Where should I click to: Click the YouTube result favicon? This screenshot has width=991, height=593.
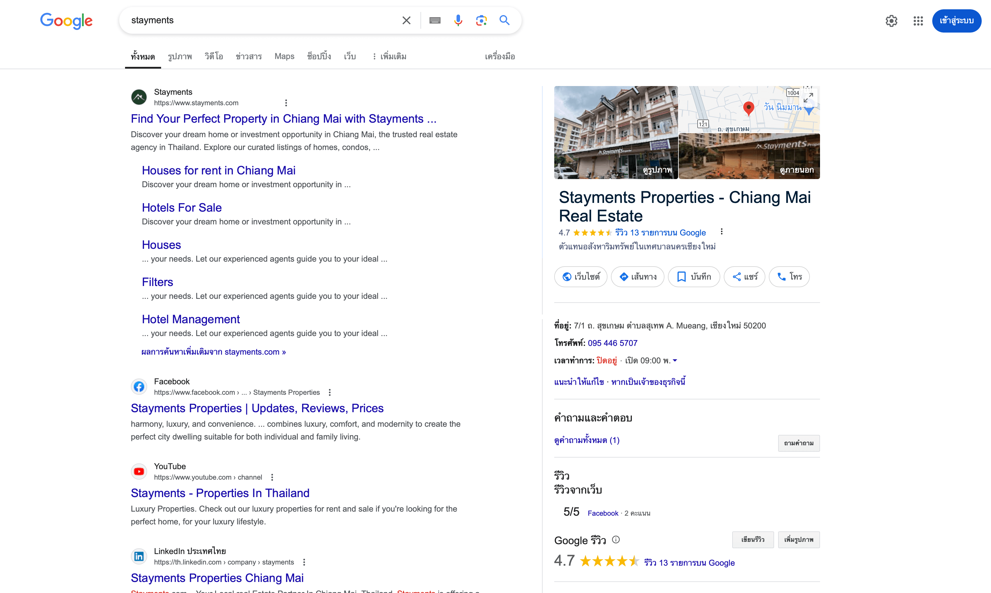139,471
